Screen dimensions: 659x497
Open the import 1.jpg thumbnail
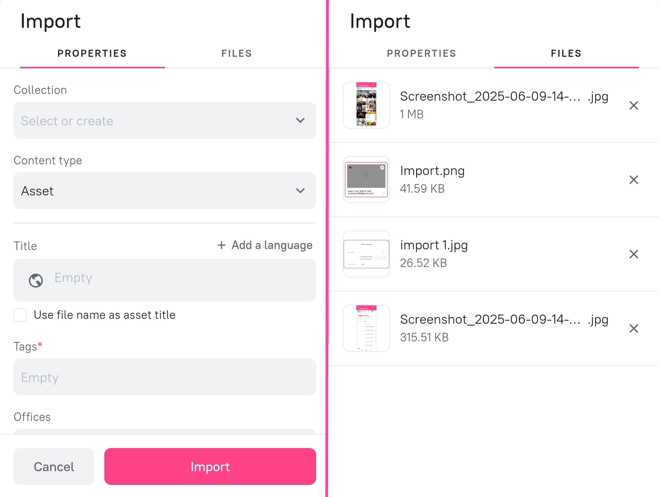366,254
